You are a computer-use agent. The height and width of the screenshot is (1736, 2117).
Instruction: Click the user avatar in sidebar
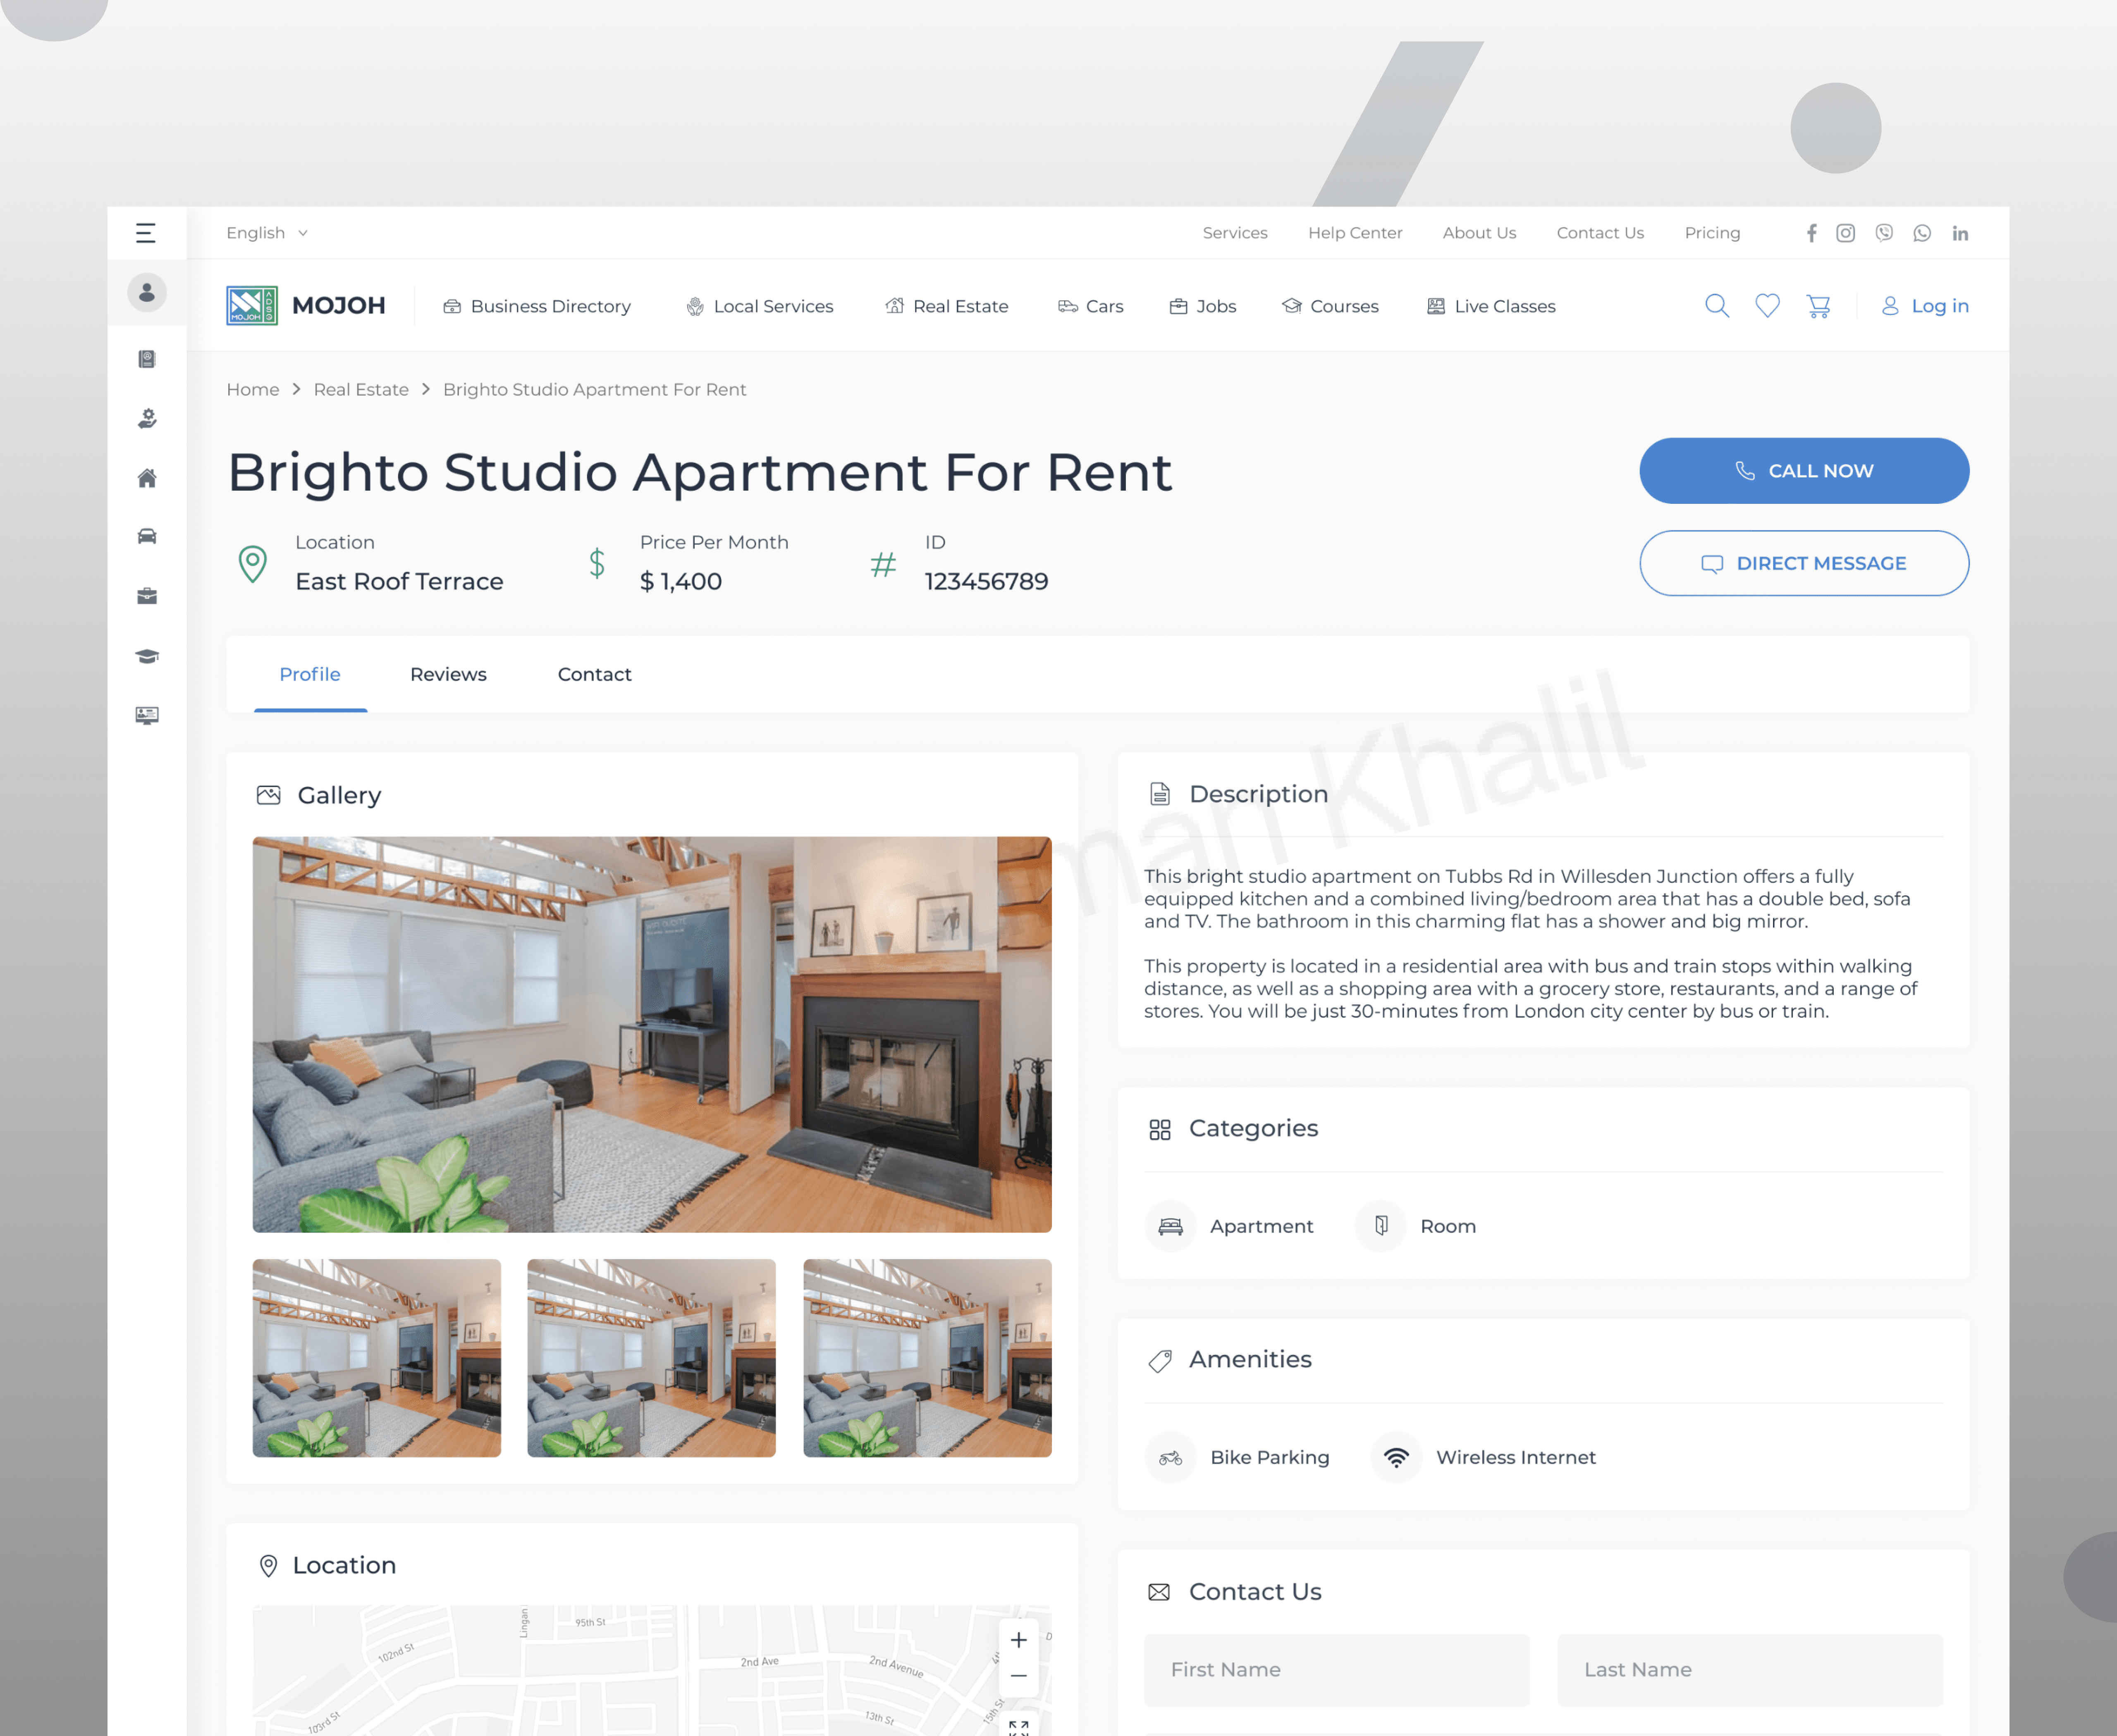pos(147,292)
